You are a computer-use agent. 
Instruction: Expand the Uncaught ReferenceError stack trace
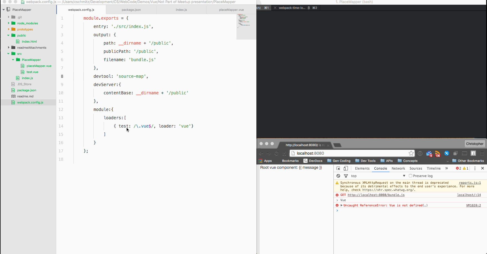click(x=341, y=205)
